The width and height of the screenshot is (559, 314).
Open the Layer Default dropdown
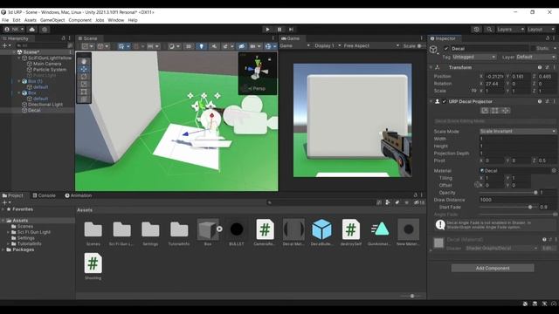pyautogui.click(x=535, y=57)
